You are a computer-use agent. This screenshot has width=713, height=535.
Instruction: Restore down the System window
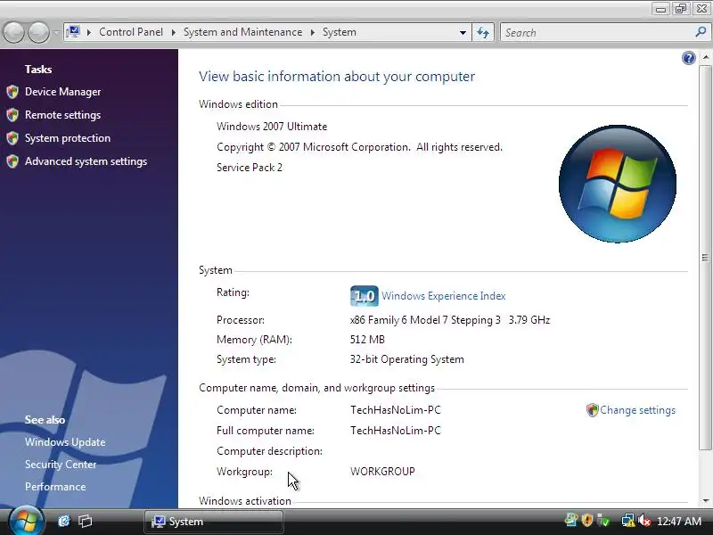click(x=681, y=9)
